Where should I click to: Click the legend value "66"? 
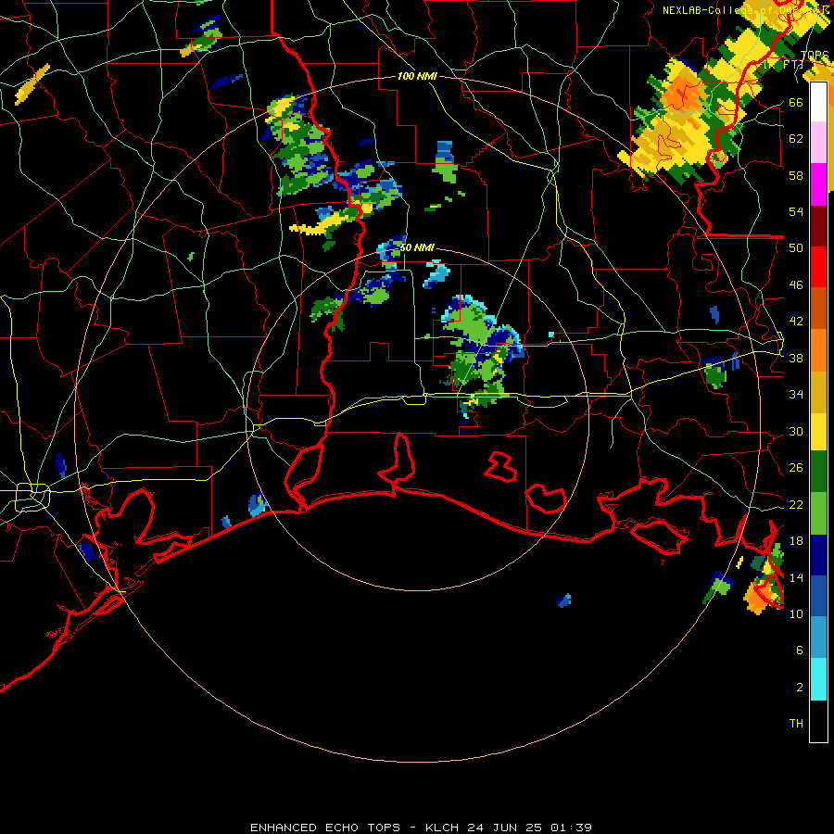pos(796,102)
